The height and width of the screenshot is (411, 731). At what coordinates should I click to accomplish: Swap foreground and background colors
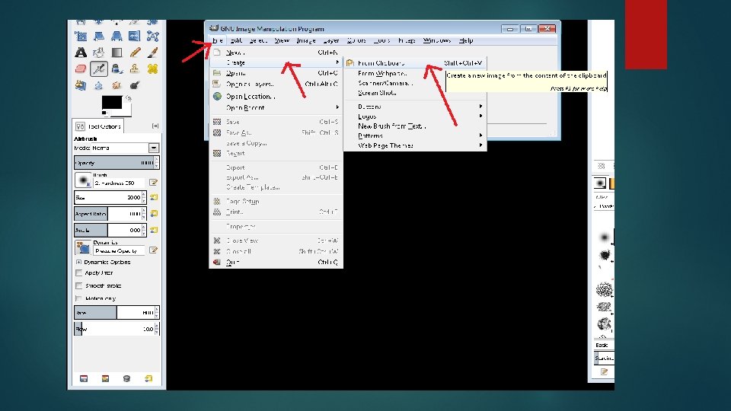(128, 98)
